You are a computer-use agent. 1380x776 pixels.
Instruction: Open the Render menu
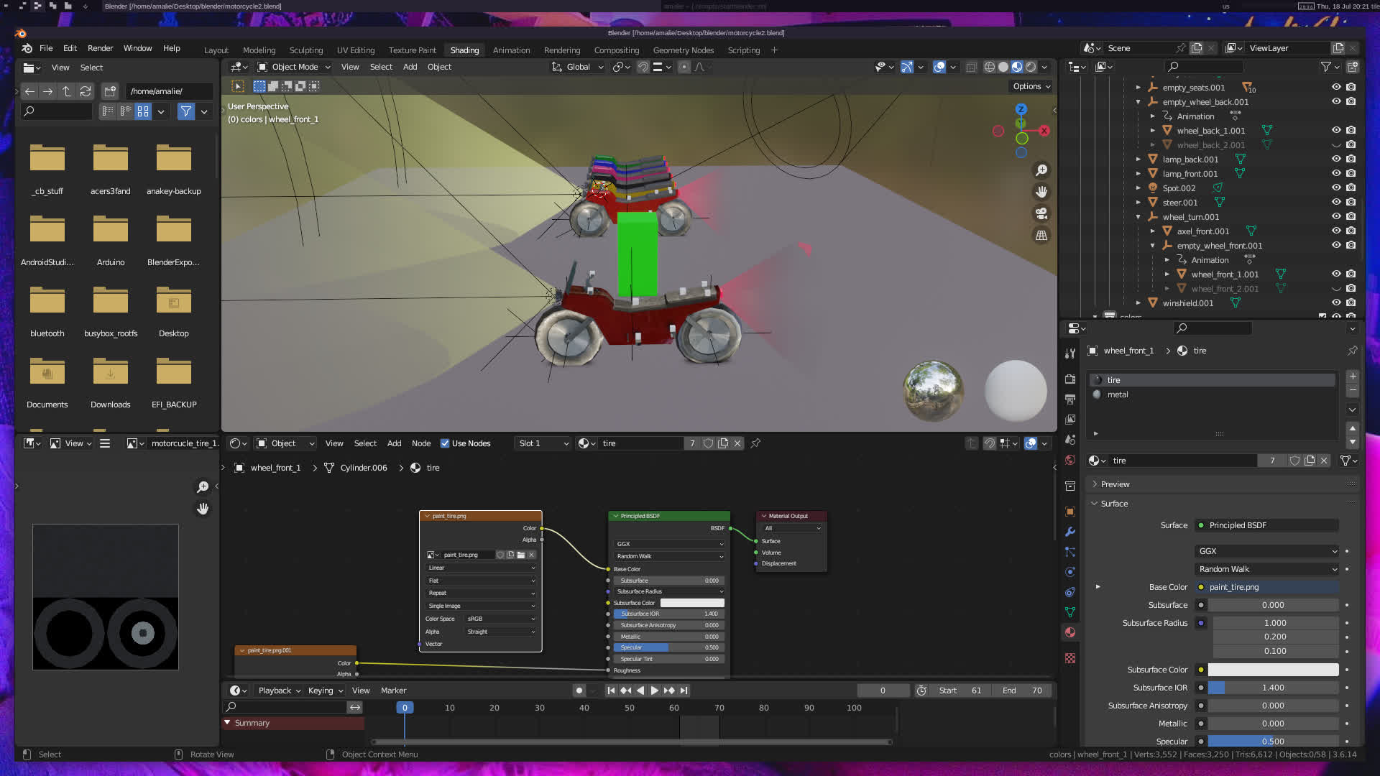click(100, 48)
